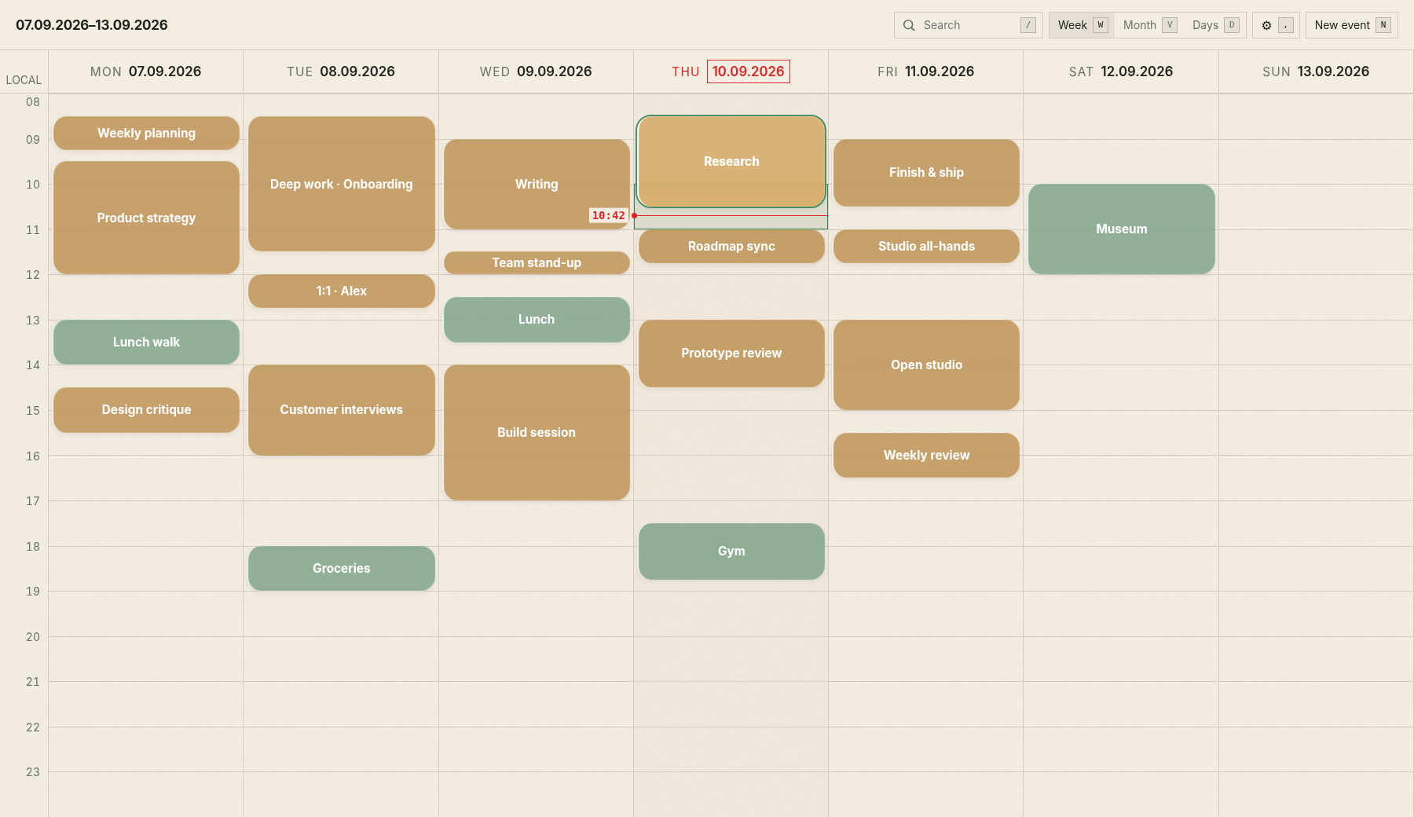Select the Gym event on Thursday

tap(731, 551)
